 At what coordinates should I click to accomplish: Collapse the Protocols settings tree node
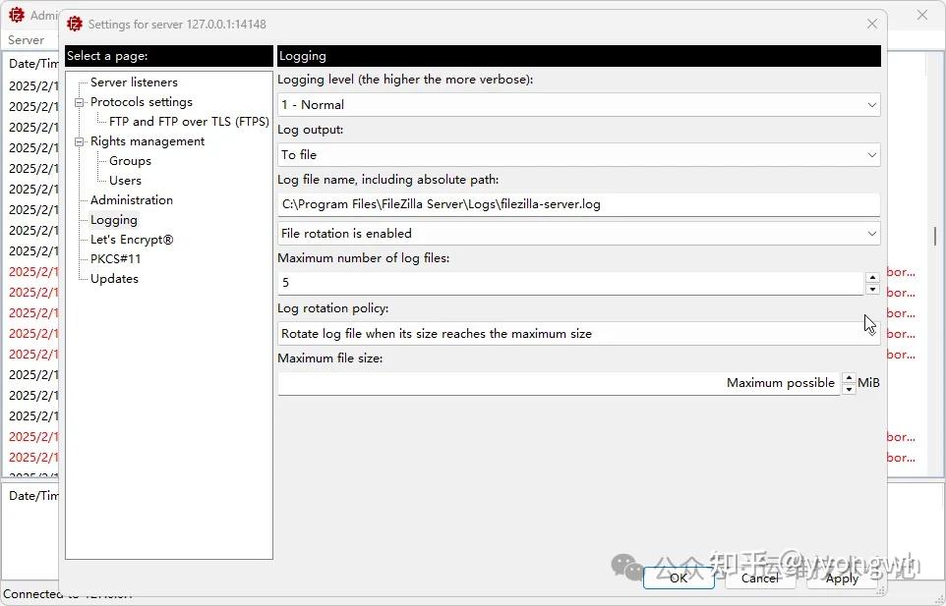(x=80, y=101)
